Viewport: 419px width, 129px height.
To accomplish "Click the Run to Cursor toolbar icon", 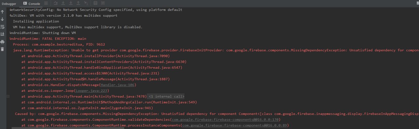I will 86,3.
